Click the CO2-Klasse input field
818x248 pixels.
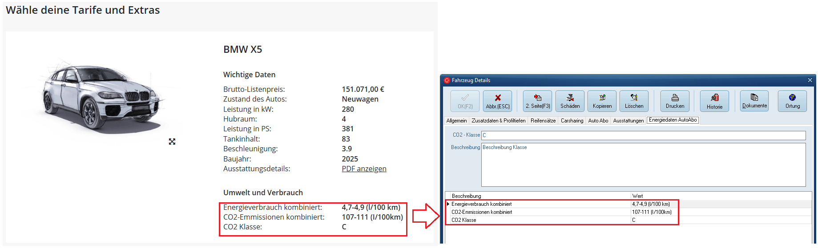[643, 135]
